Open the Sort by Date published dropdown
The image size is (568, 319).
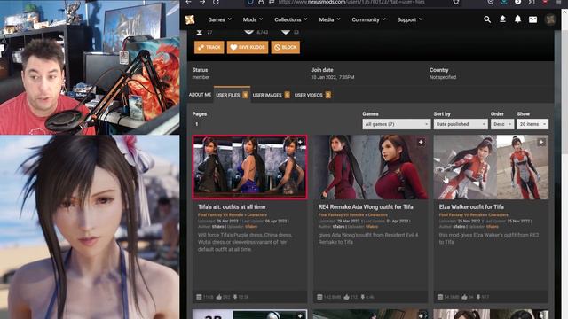point(461,124)
